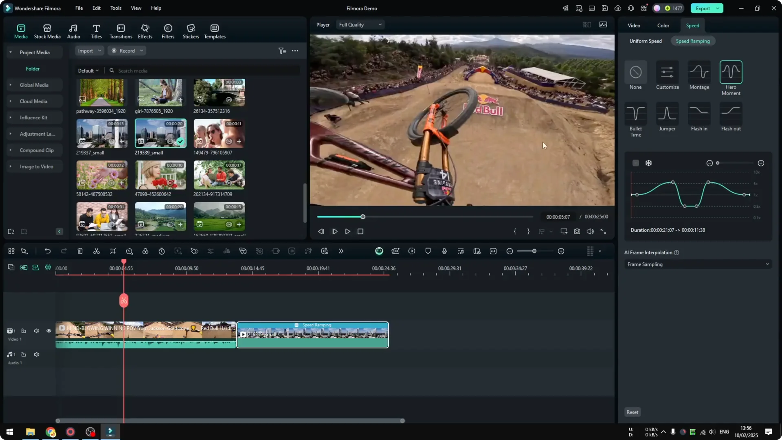Open the Templates panel

point(214,31)
